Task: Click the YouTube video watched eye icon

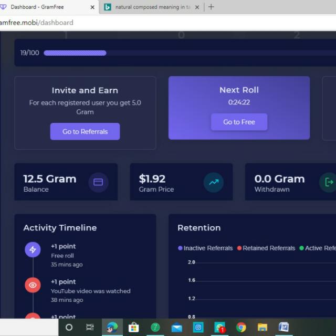Action: pyautogui.click(x=33, y=285)
